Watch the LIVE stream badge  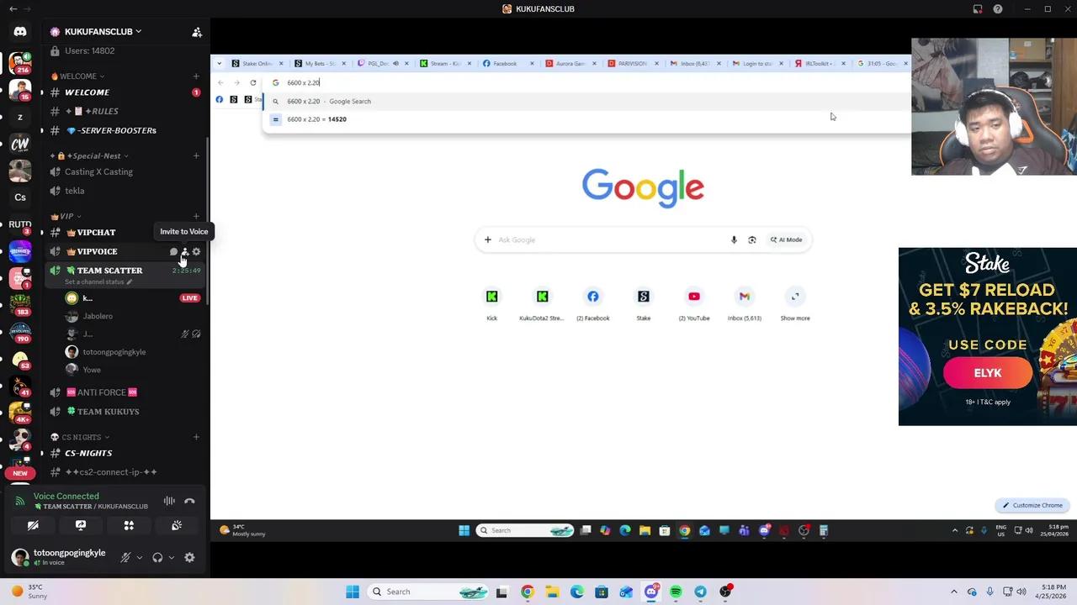click(x=189, y=297)
